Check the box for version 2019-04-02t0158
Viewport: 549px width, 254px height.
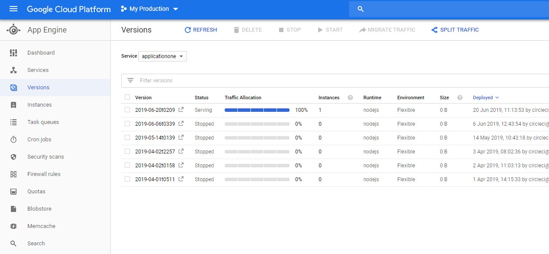click(127, 165)
